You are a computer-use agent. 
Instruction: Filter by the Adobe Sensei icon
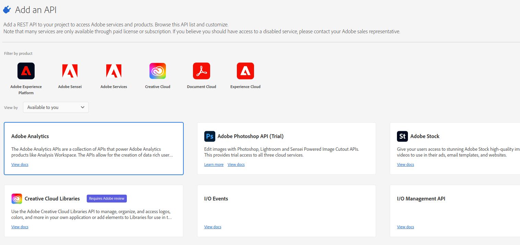(70, 71)
